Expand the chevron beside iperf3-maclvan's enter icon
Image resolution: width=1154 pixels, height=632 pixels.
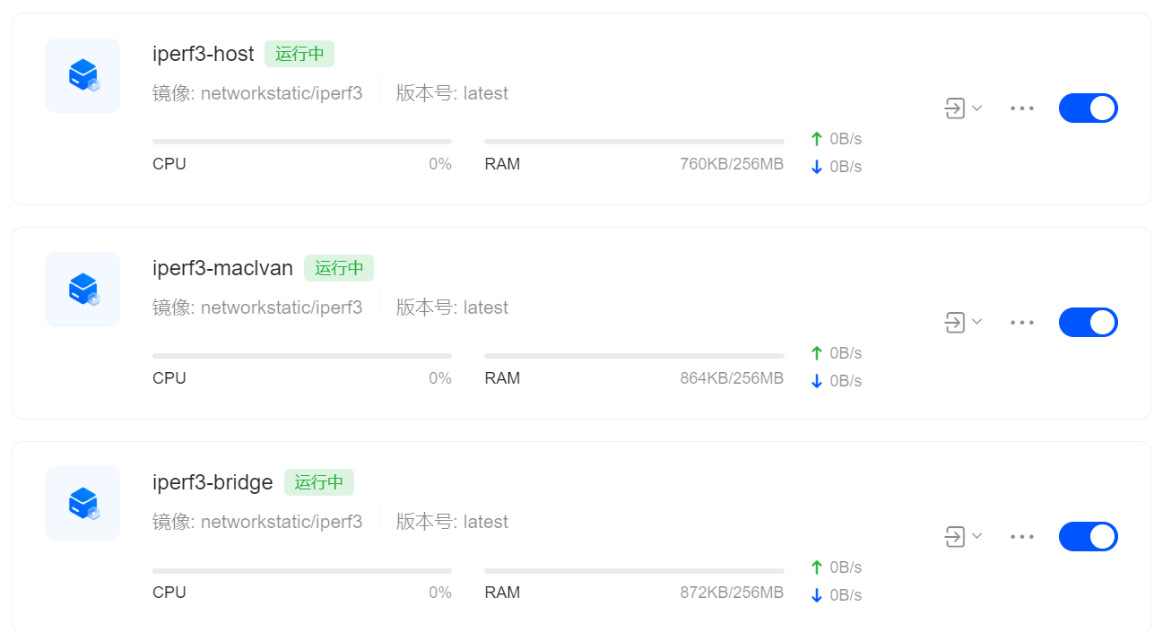coord(977,323)
